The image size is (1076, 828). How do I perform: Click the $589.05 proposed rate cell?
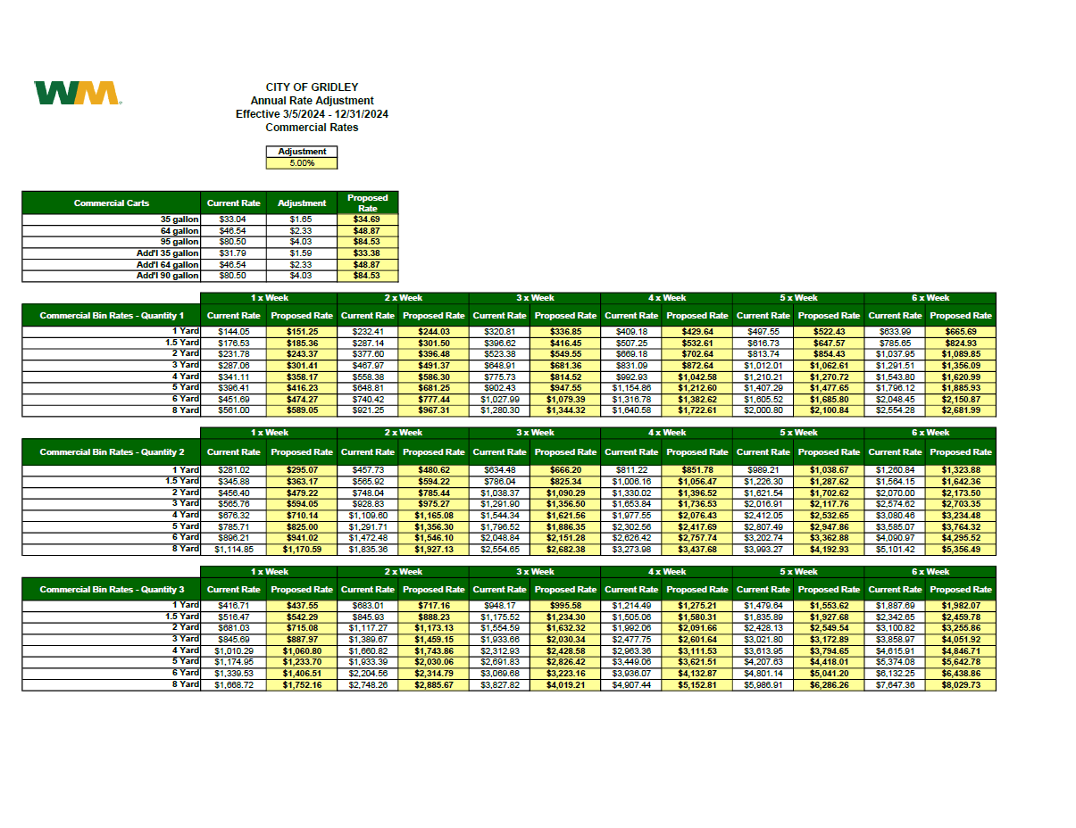click(302, 410)
